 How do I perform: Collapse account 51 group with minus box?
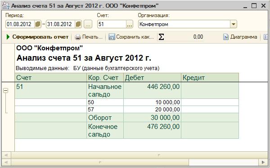click(6, 91)
